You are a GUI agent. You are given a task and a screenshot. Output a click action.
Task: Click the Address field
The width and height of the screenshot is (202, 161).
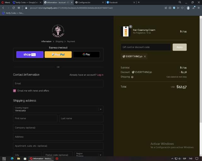58,137
